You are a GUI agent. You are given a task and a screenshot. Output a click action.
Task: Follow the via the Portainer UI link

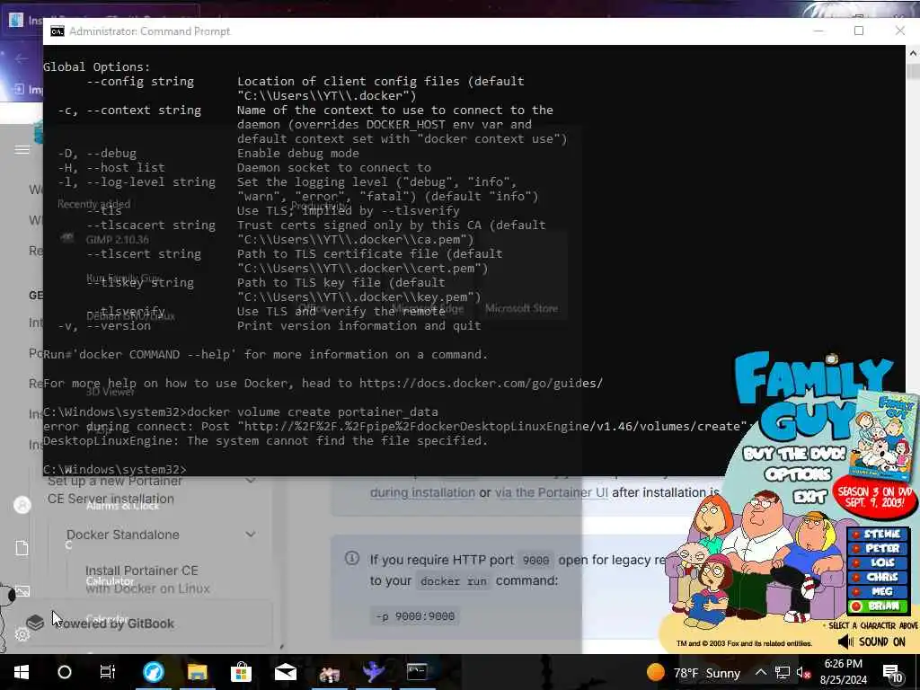click(552, 493)
